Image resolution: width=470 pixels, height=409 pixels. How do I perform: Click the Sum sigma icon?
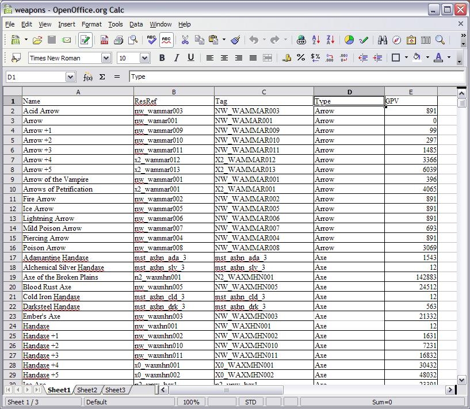click(102, 77)
